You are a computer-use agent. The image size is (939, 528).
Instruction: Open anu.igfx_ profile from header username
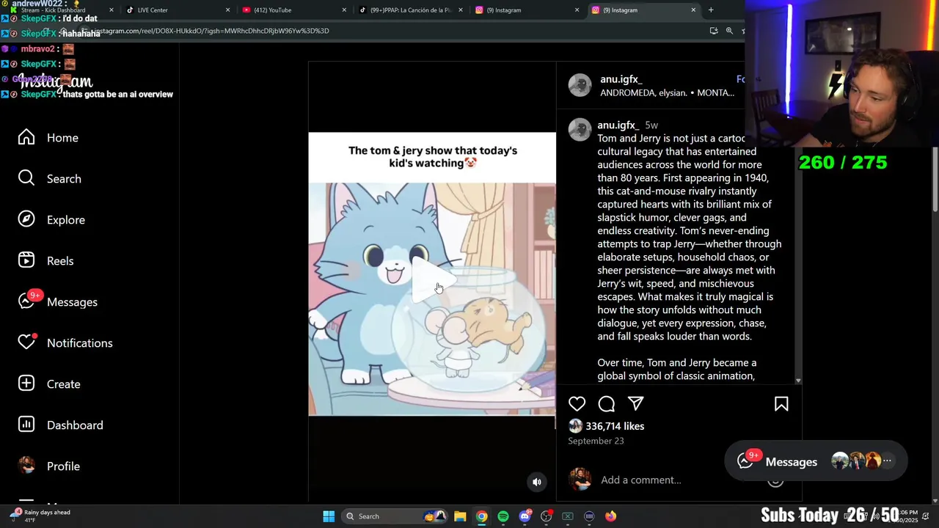tap(621, 79)
